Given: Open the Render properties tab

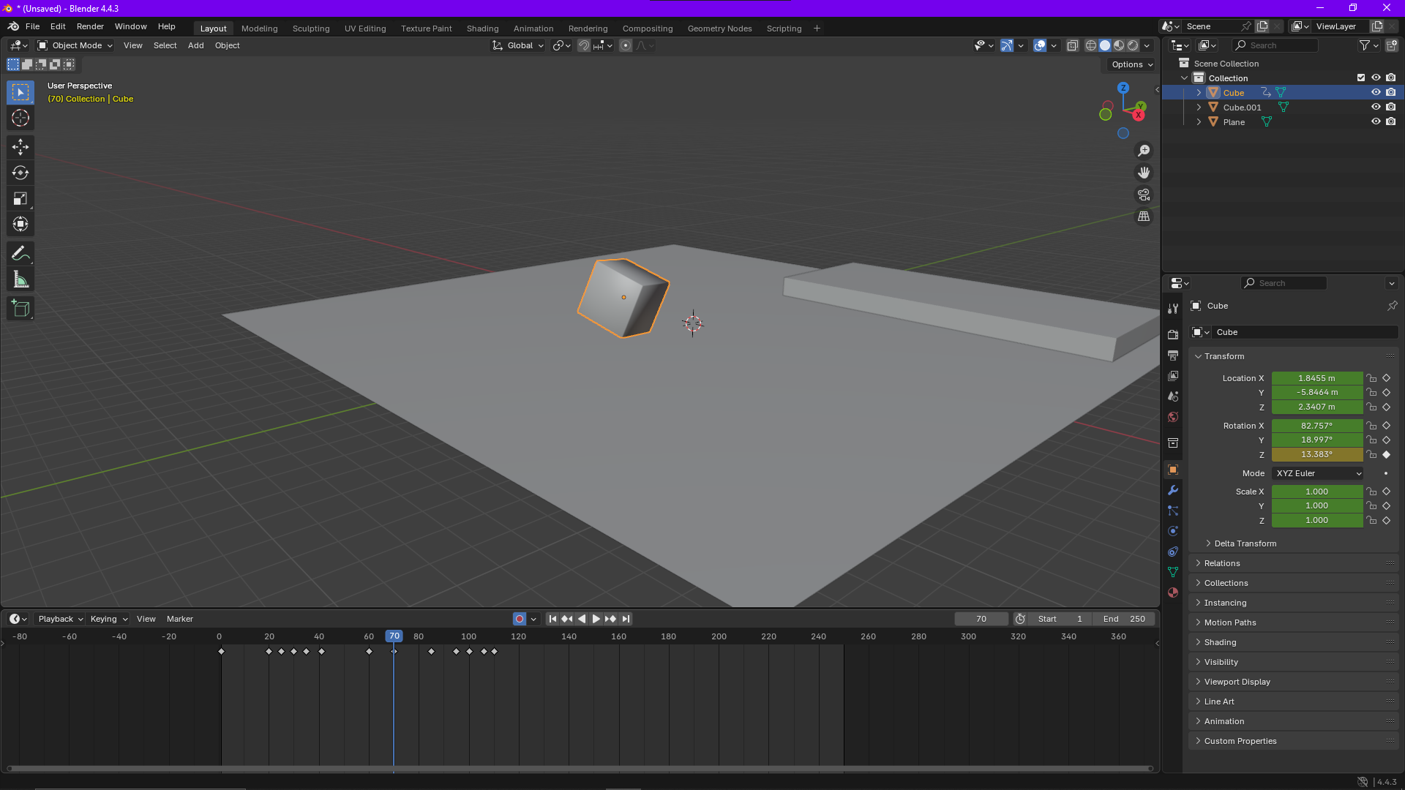Looking at the screenshot, I should [1173, 334].
